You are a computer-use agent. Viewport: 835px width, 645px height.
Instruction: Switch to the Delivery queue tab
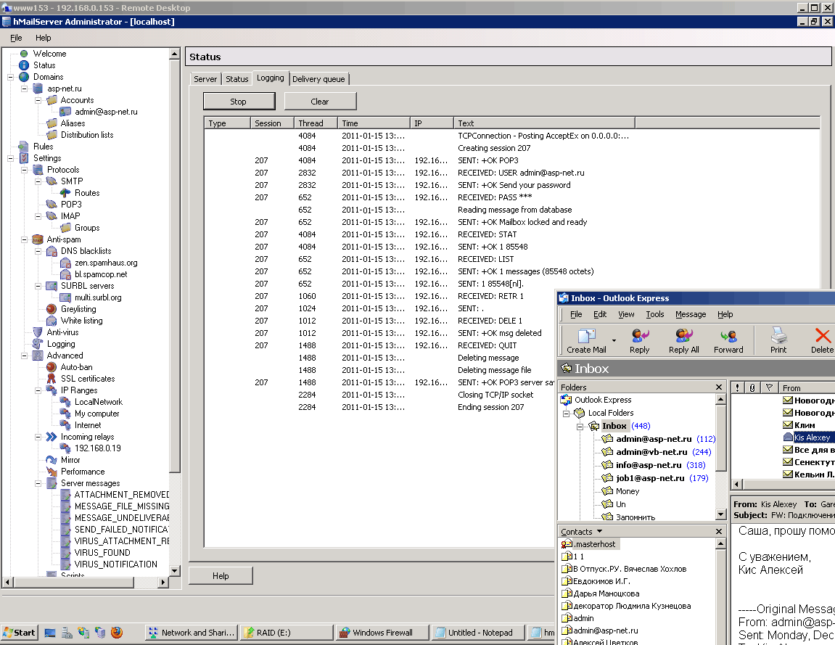(319, 79)
